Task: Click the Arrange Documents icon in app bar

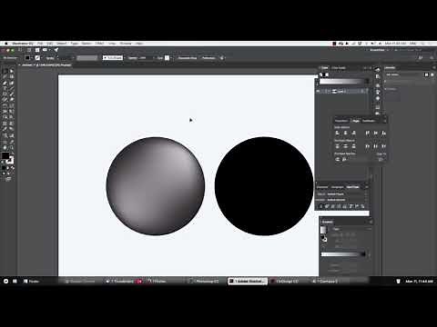Action: click(46, 50)
